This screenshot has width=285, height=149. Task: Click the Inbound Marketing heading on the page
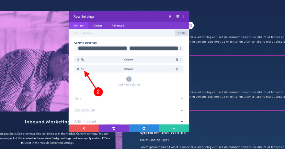tap(47, 122)
